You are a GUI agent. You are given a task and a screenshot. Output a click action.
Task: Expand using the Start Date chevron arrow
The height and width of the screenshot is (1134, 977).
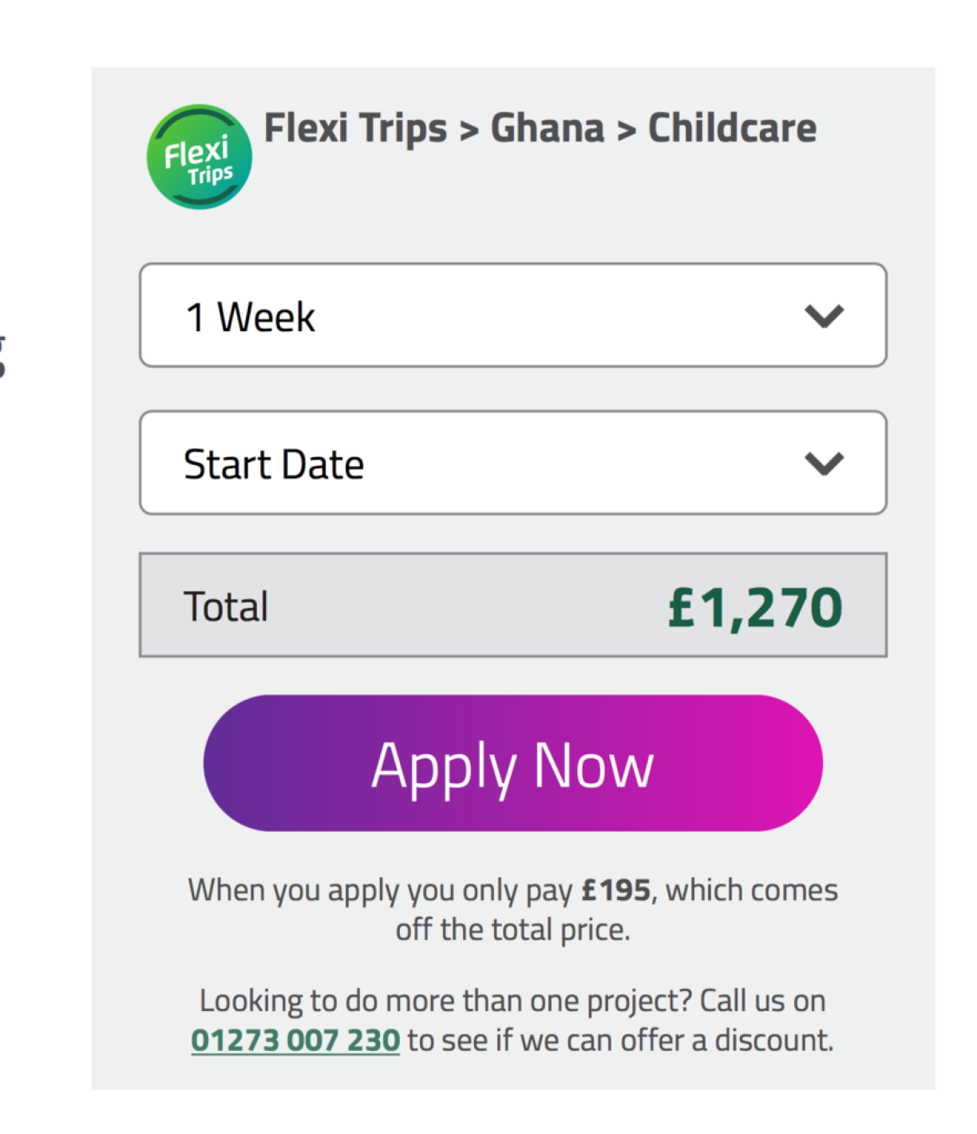pyautogui.click(x=824, y=464)
